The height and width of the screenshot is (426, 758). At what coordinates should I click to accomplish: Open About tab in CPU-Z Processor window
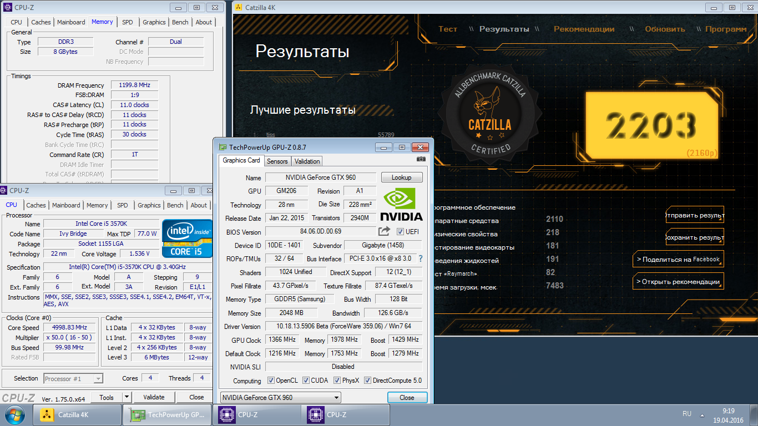click(199, 205)
